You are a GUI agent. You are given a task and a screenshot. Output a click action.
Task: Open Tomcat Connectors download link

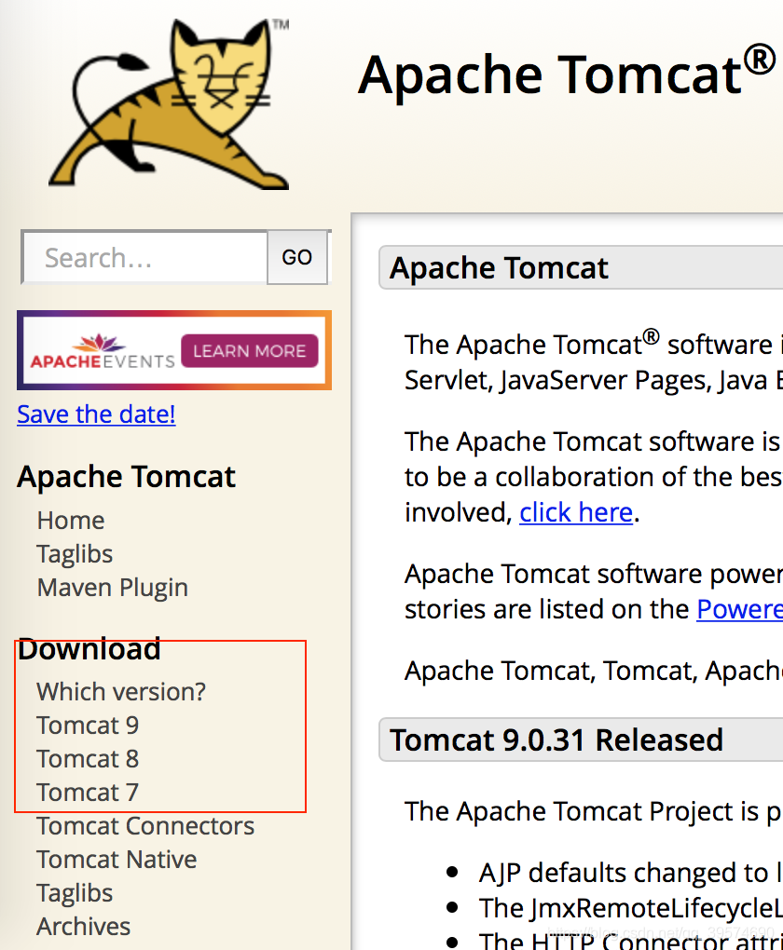[x=145, y=826]
